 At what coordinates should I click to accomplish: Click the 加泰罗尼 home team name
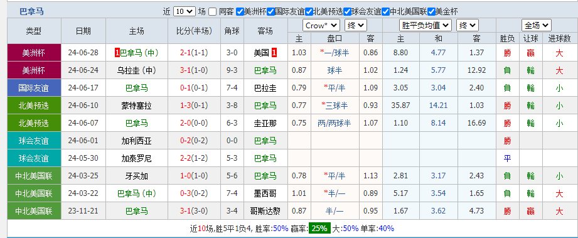pos(136,158)
